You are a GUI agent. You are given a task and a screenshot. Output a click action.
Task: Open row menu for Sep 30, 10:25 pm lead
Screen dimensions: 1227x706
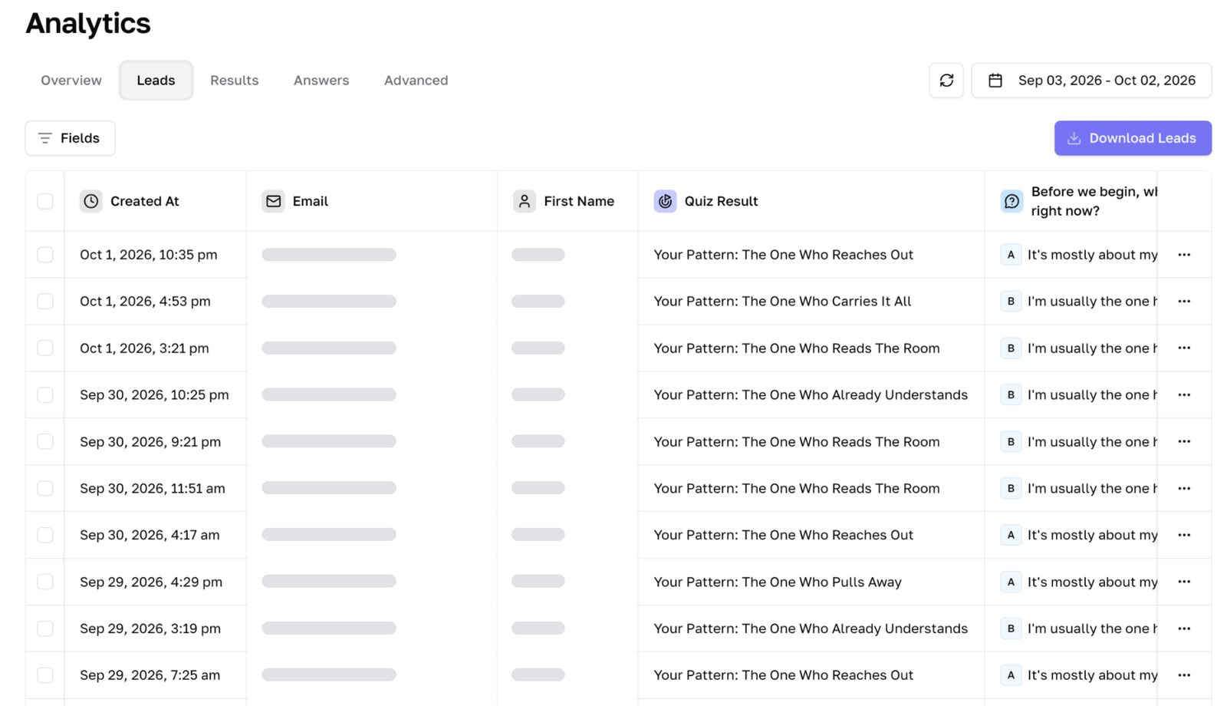[1184, 395]
